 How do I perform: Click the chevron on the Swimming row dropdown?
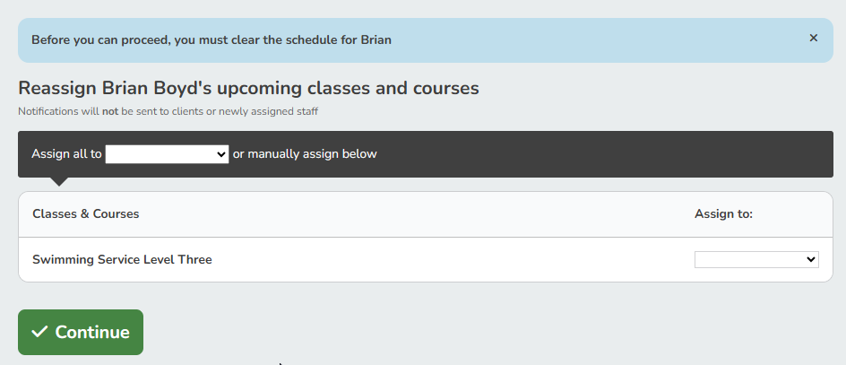pos(812,259)
